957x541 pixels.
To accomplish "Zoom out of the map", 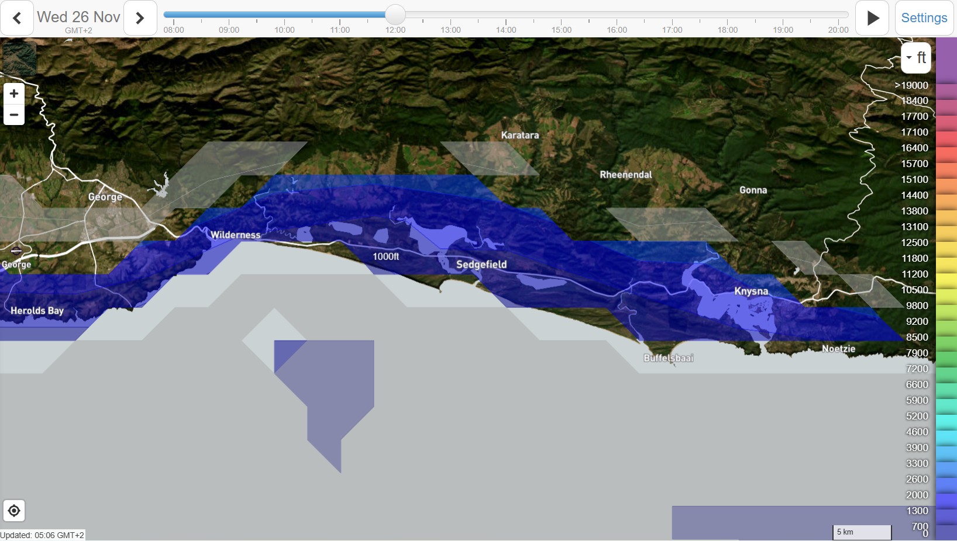I will [x=14, y=115].
